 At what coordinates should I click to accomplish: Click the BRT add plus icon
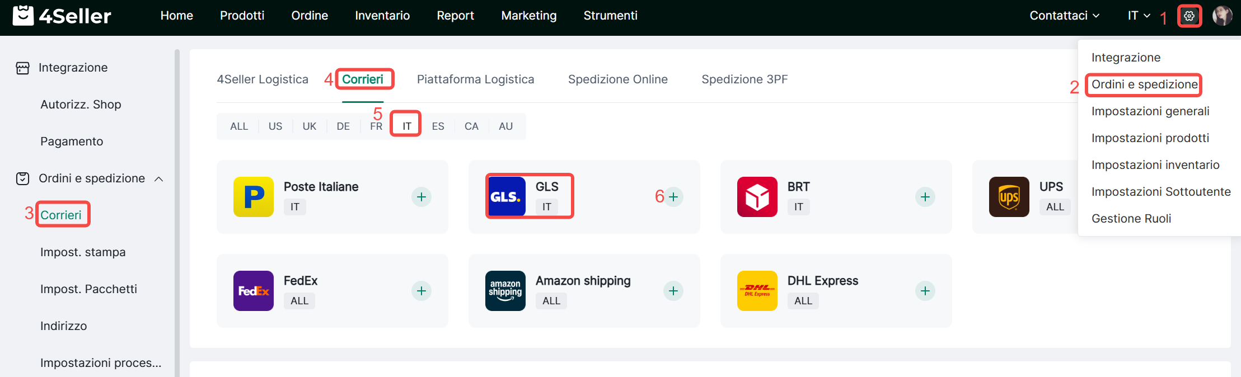(925, 197)
